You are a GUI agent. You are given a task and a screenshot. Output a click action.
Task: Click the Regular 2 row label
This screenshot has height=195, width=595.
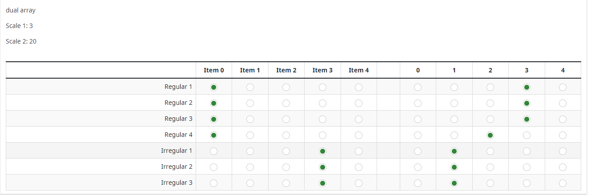(x=178, y=103)
